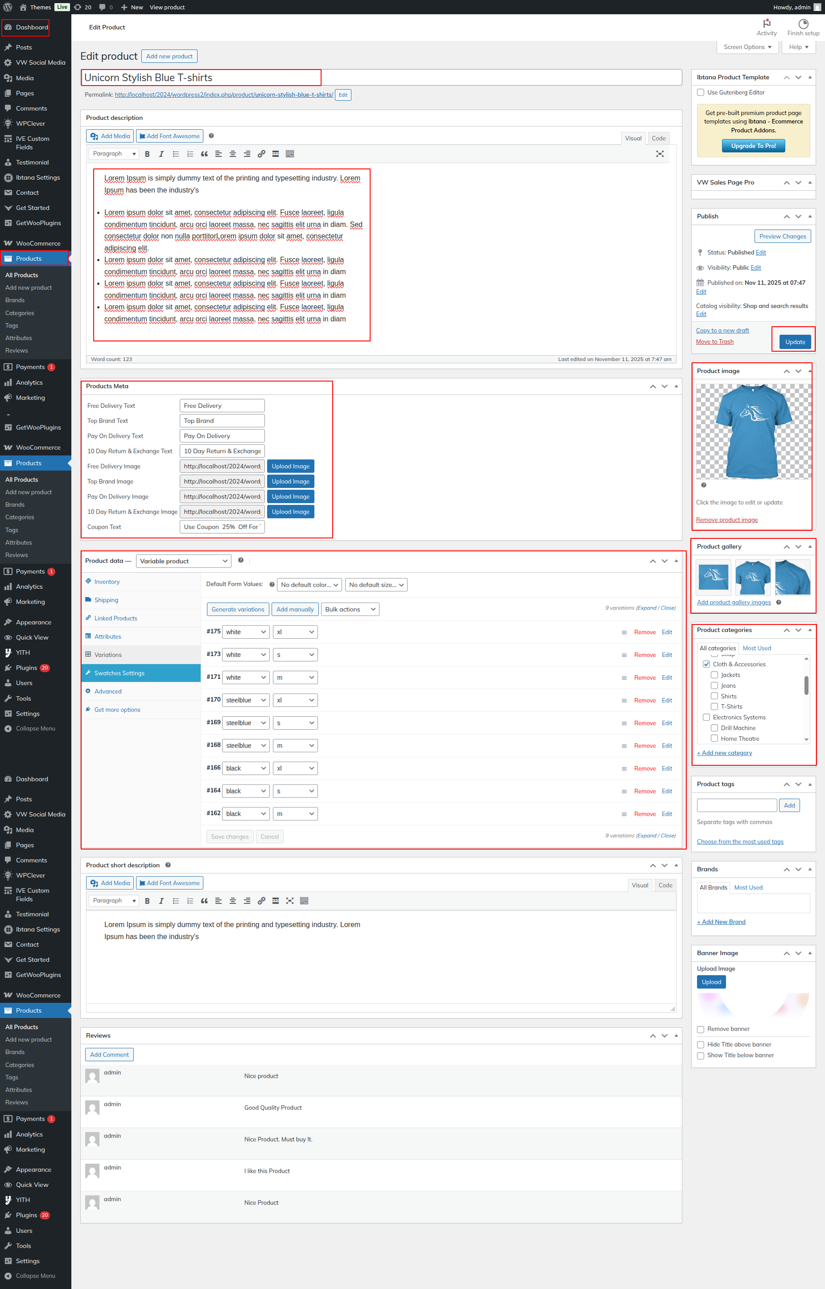The height and width of the screenshot is (1289, 825).
Task: Check the Jackets category checkbox
Action: click(x=714, y=675)
